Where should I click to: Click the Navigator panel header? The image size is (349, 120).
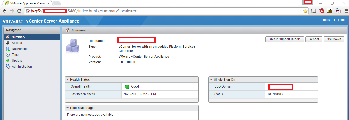(x=32, y=30)
